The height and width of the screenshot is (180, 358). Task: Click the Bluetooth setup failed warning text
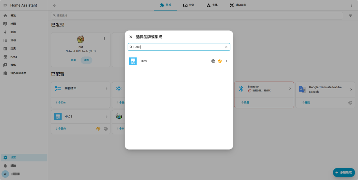click(261, 91)
